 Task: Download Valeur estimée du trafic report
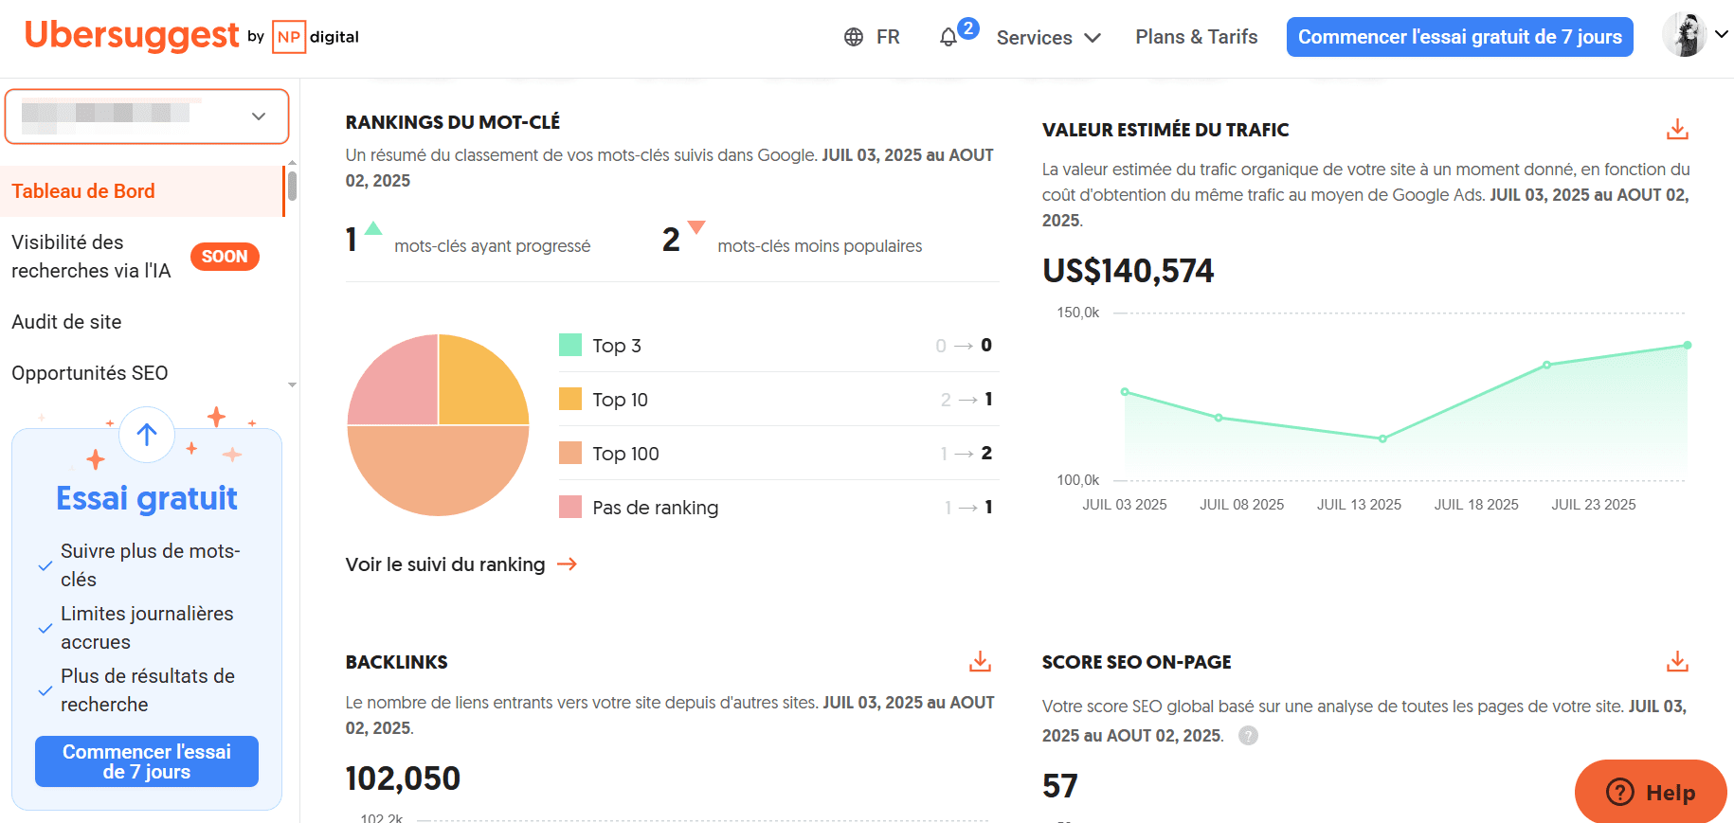[x=1677, y=130]
